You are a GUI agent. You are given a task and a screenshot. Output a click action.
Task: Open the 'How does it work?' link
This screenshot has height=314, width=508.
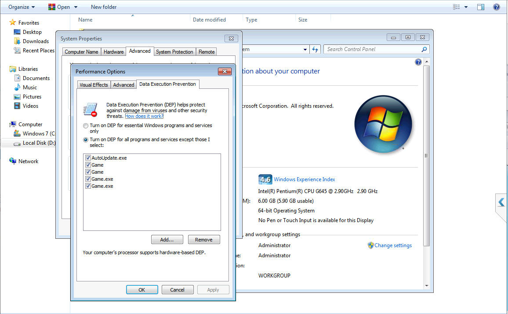(x=144, y=116)
